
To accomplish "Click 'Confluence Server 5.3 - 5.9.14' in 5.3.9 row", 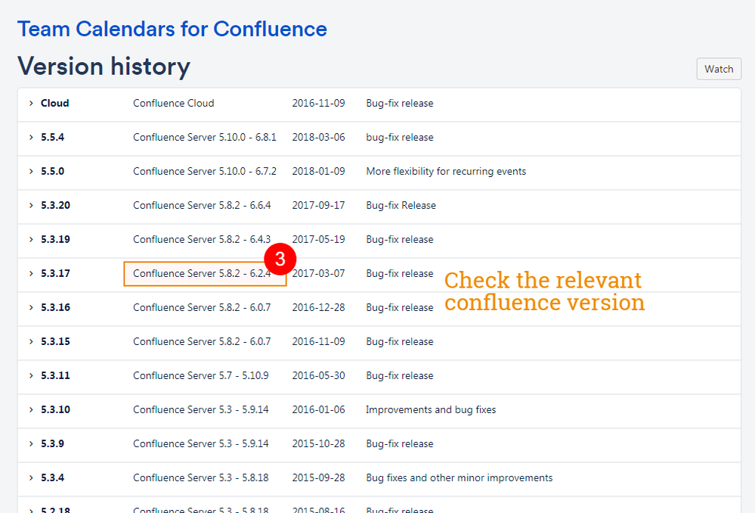I will (201, 443).
